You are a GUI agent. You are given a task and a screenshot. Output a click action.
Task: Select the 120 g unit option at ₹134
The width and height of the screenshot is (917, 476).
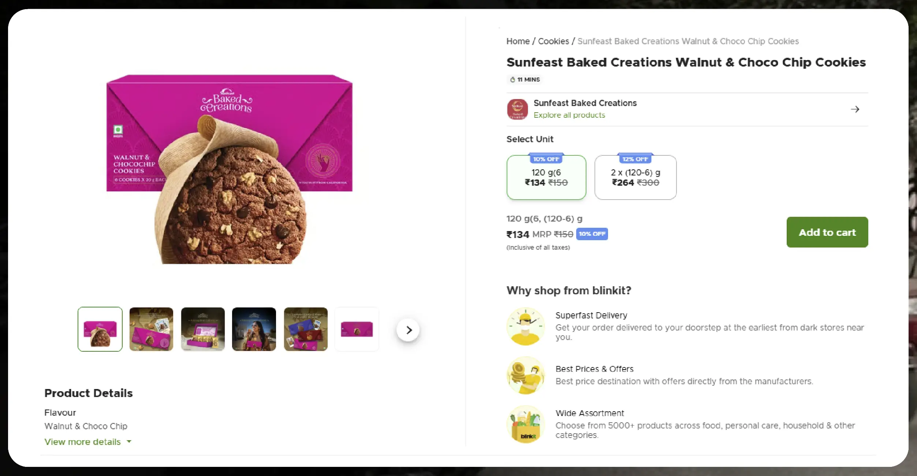[546, 178]
